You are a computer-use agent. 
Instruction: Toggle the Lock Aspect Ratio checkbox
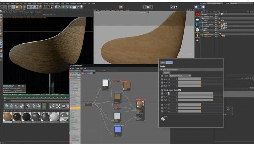coord(180,90)
